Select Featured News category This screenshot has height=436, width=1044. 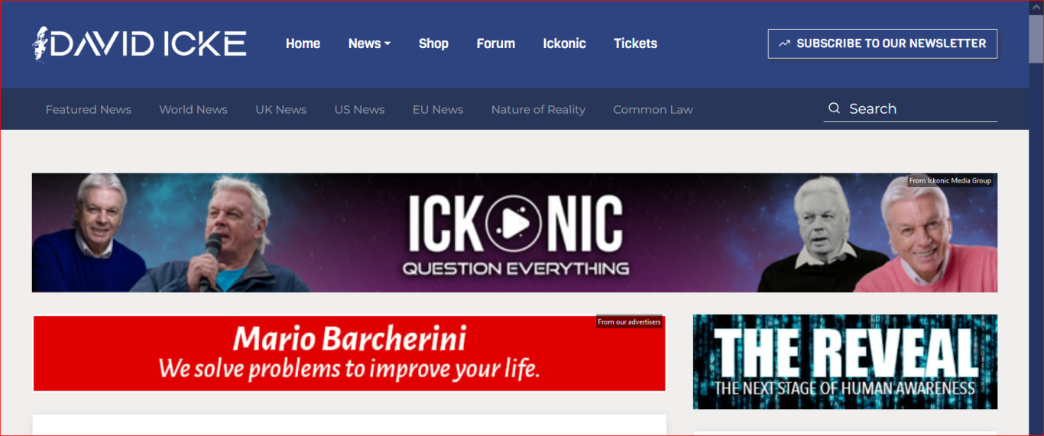(89, 109)
